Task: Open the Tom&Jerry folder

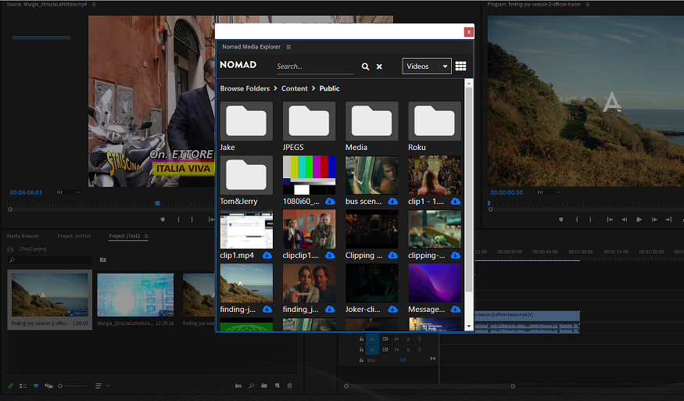Action: 246,175
